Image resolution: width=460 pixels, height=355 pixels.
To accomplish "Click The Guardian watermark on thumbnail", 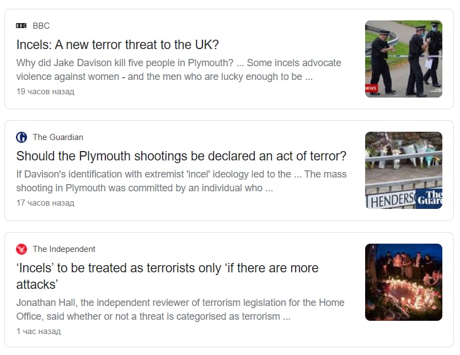I will (430, 198).
